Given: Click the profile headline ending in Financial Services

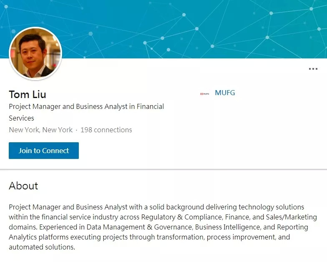Looking at the screenshot, I should click(x=86, y=112).
